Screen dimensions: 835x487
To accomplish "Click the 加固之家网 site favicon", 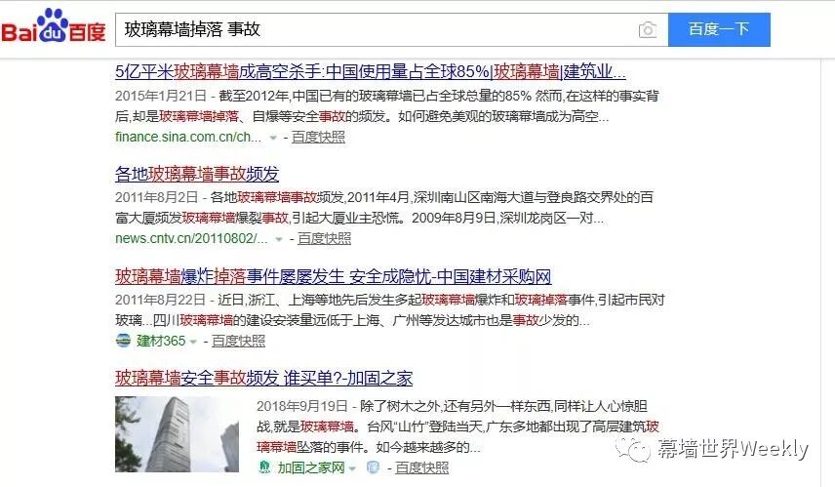I will click(264, 467).
